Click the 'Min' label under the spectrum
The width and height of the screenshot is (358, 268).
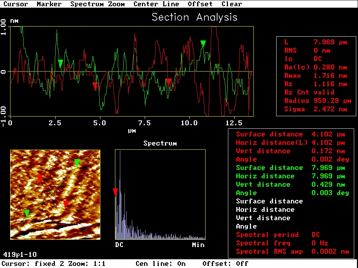pos(198,245)
